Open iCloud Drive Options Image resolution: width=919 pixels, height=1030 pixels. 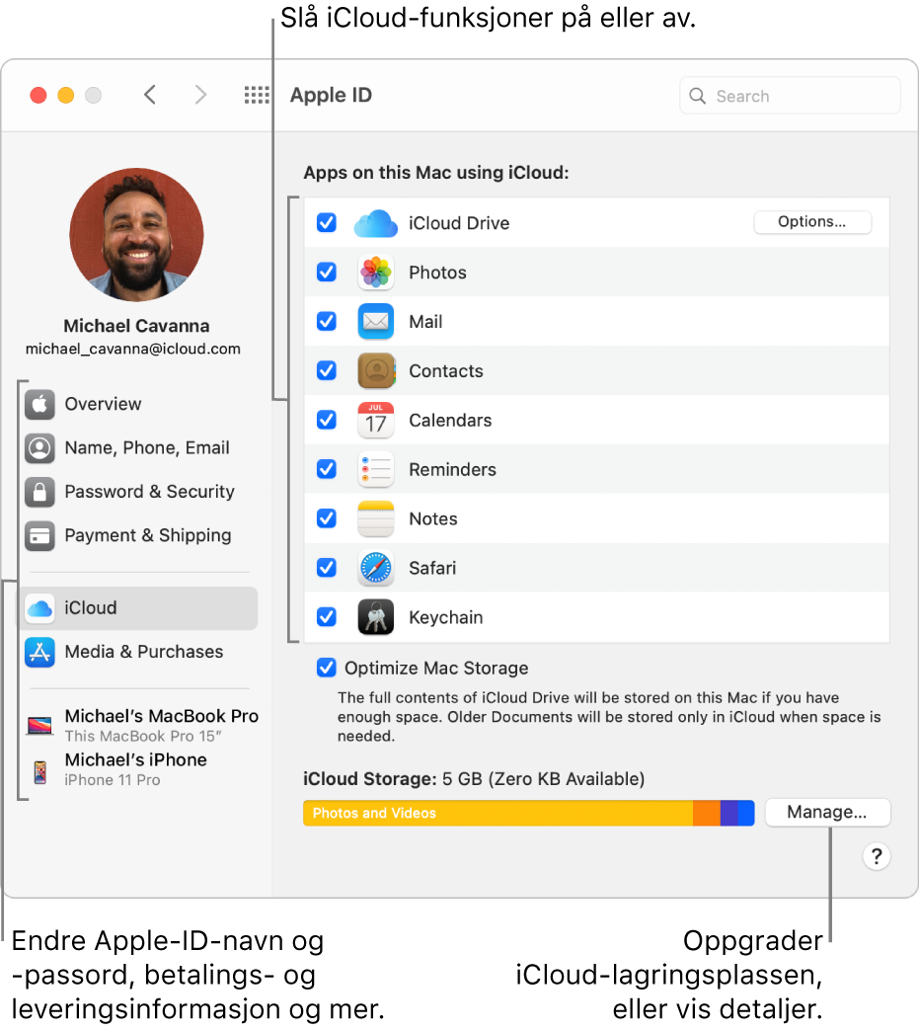coord(812,222)
